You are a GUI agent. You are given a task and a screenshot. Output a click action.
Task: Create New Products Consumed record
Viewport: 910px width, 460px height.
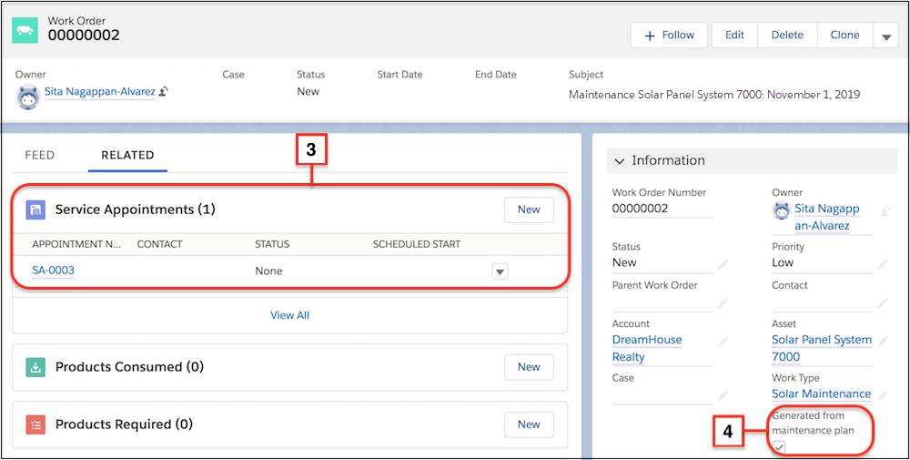click(x=529, y=367)
